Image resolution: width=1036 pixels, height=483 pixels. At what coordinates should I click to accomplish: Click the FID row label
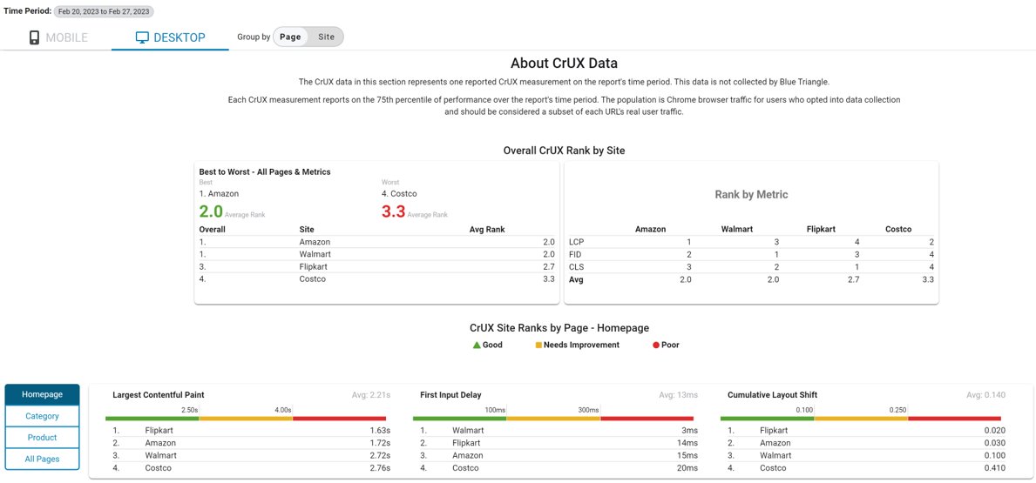tap(575, 255)
